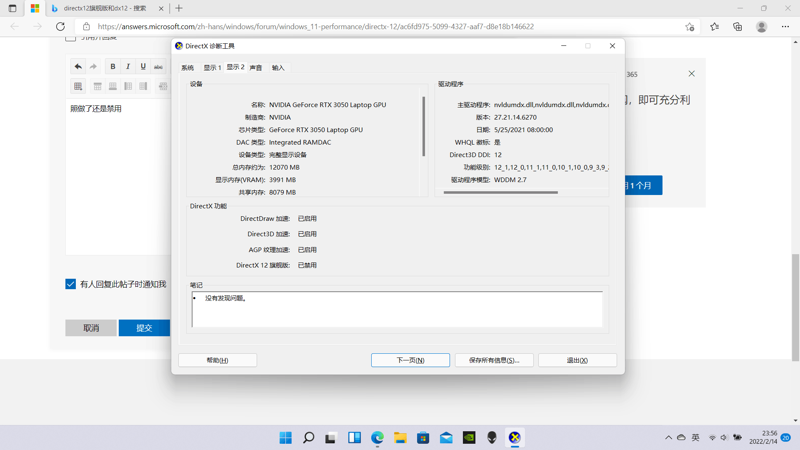This screenshot has width=800, height=450.
Task: Add this page to favorites star icon
Action: pyautogui.click(x=690, y=27)
